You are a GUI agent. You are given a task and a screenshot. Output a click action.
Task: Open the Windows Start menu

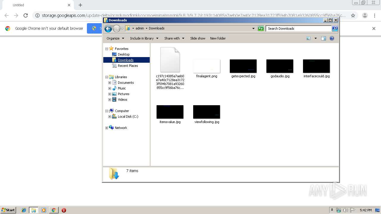point(8,210)
